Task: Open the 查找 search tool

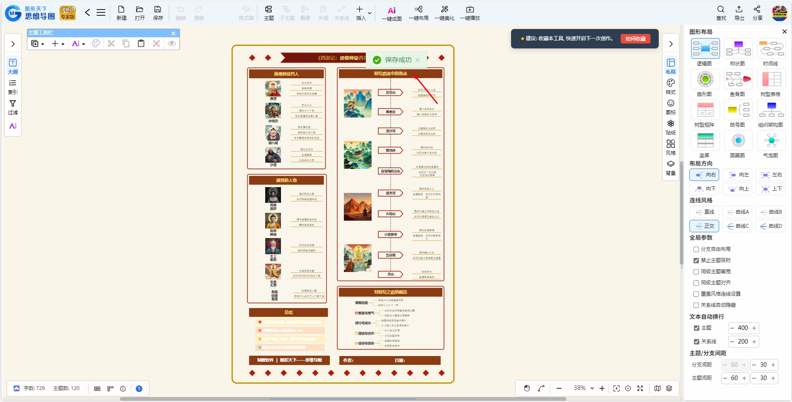Action: tap(721, 13)
